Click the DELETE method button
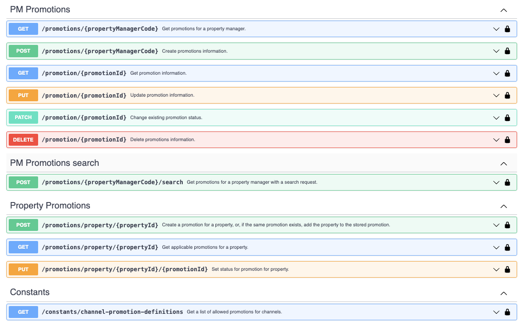The image size is (529, 323). click(23, 140)
